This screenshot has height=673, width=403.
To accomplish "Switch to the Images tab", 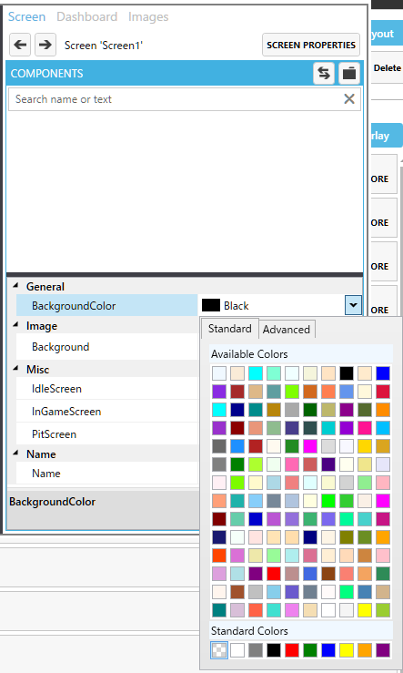I will coord(148,16).
